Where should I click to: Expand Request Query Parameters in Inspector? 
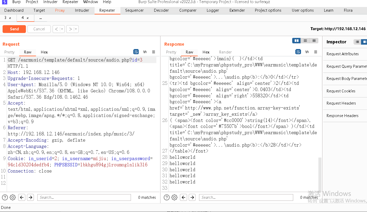click(x=345, y=66)
